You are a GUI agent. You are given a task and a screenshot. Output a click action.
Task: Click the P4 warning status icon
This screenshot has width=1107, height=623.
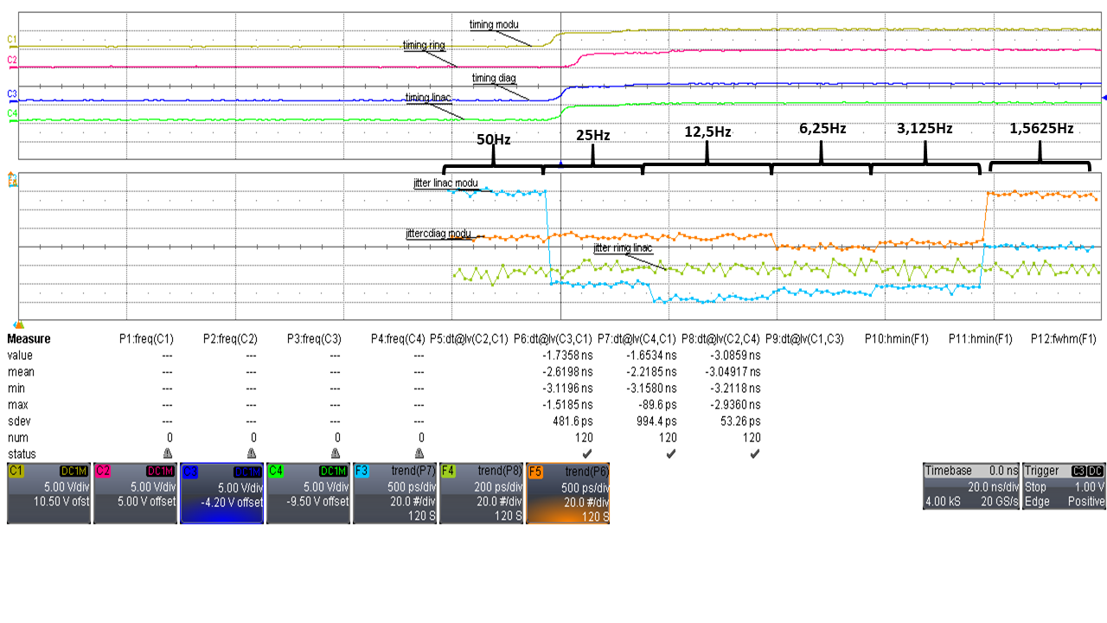coord(419,453)
